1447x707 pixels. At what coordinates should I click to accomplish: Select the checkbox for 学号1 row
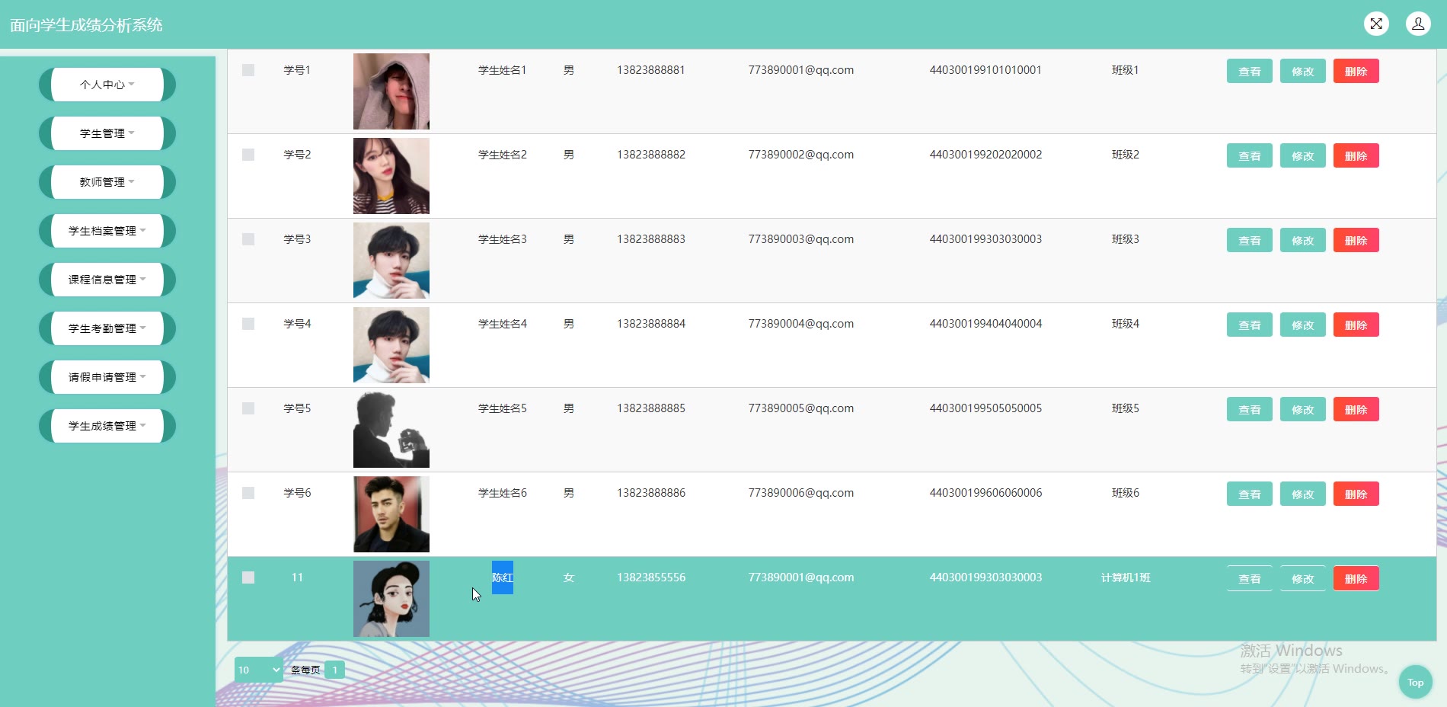[248, 70]
